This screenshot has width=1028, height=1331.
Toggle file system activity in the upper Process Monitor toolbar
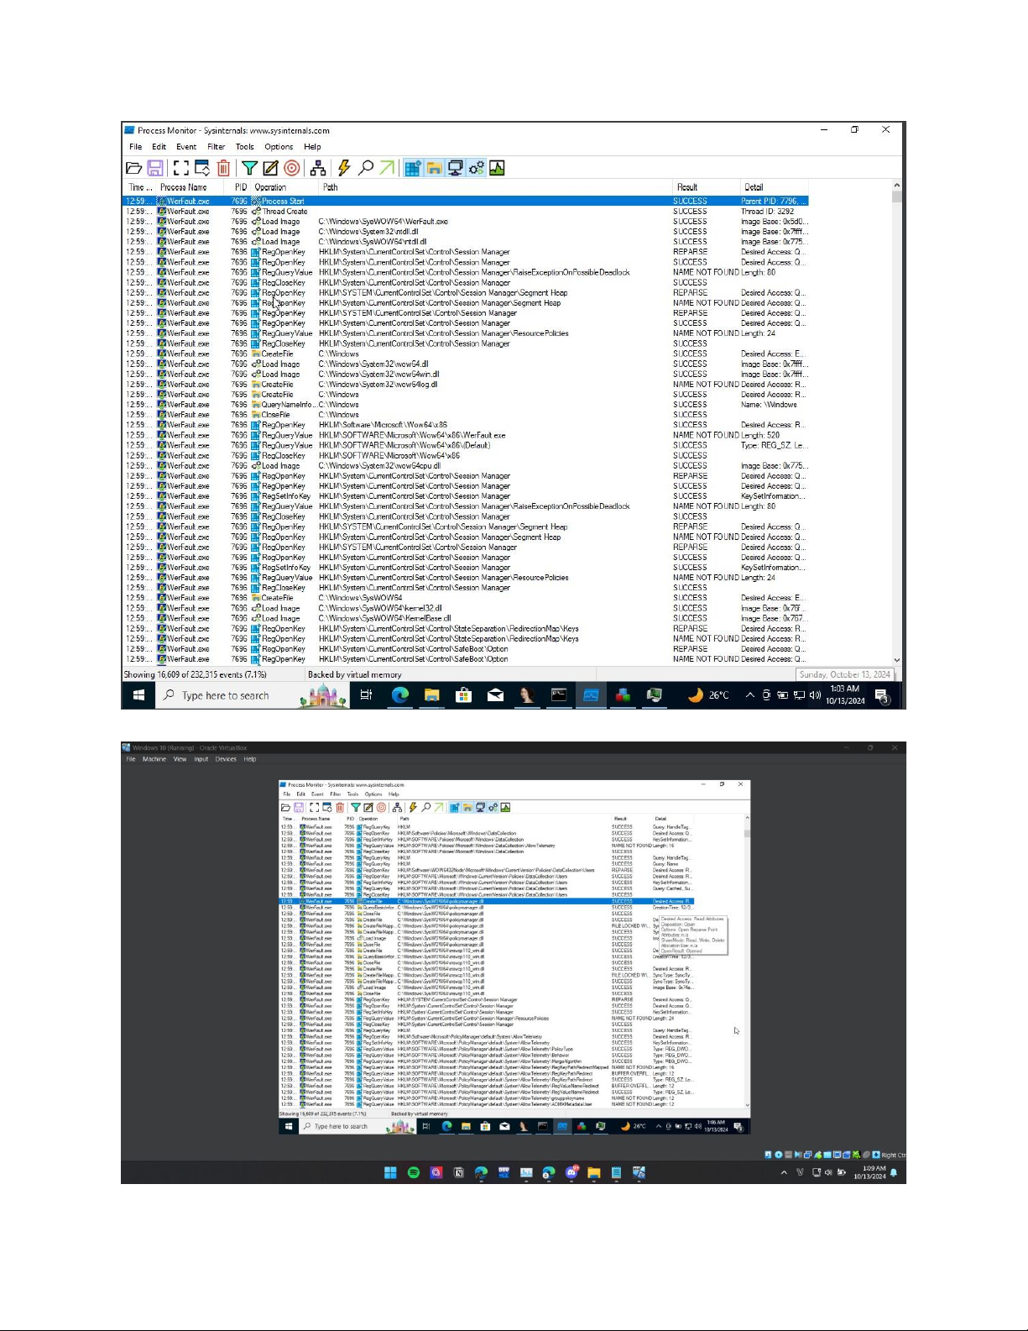click(x=434, y=168)
